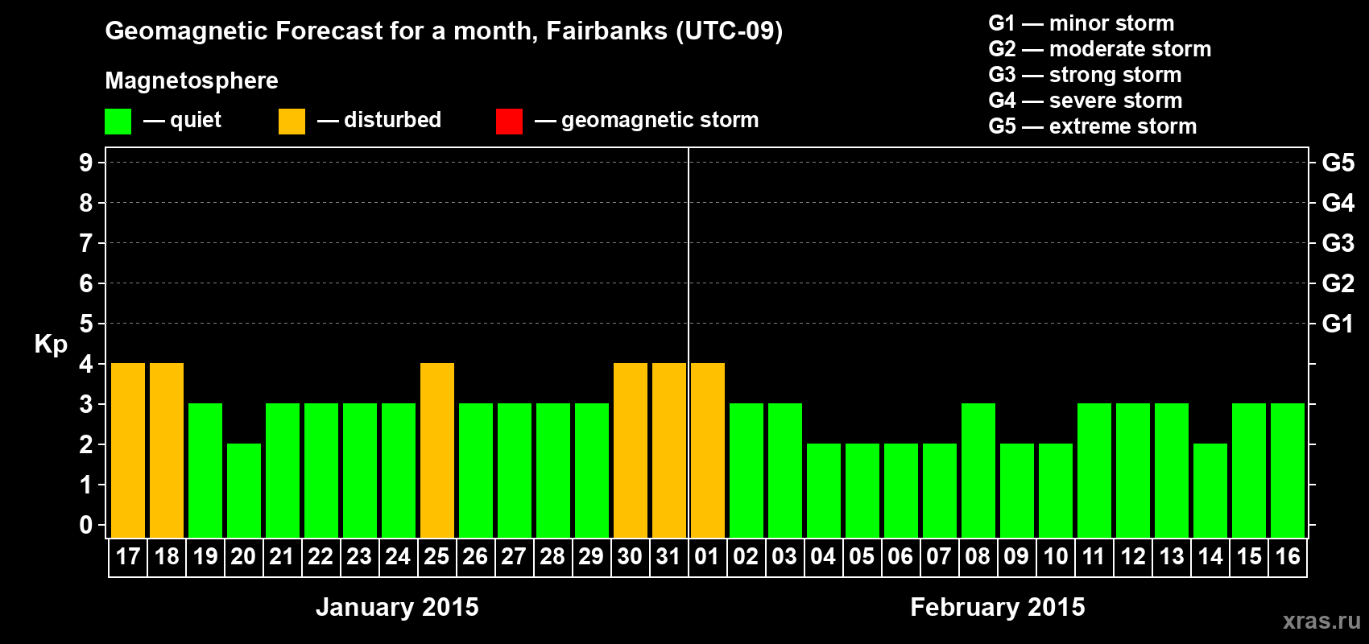Click the green bar for February 08
Viewport: 1369px width, 644px height.
pos(978,471)
